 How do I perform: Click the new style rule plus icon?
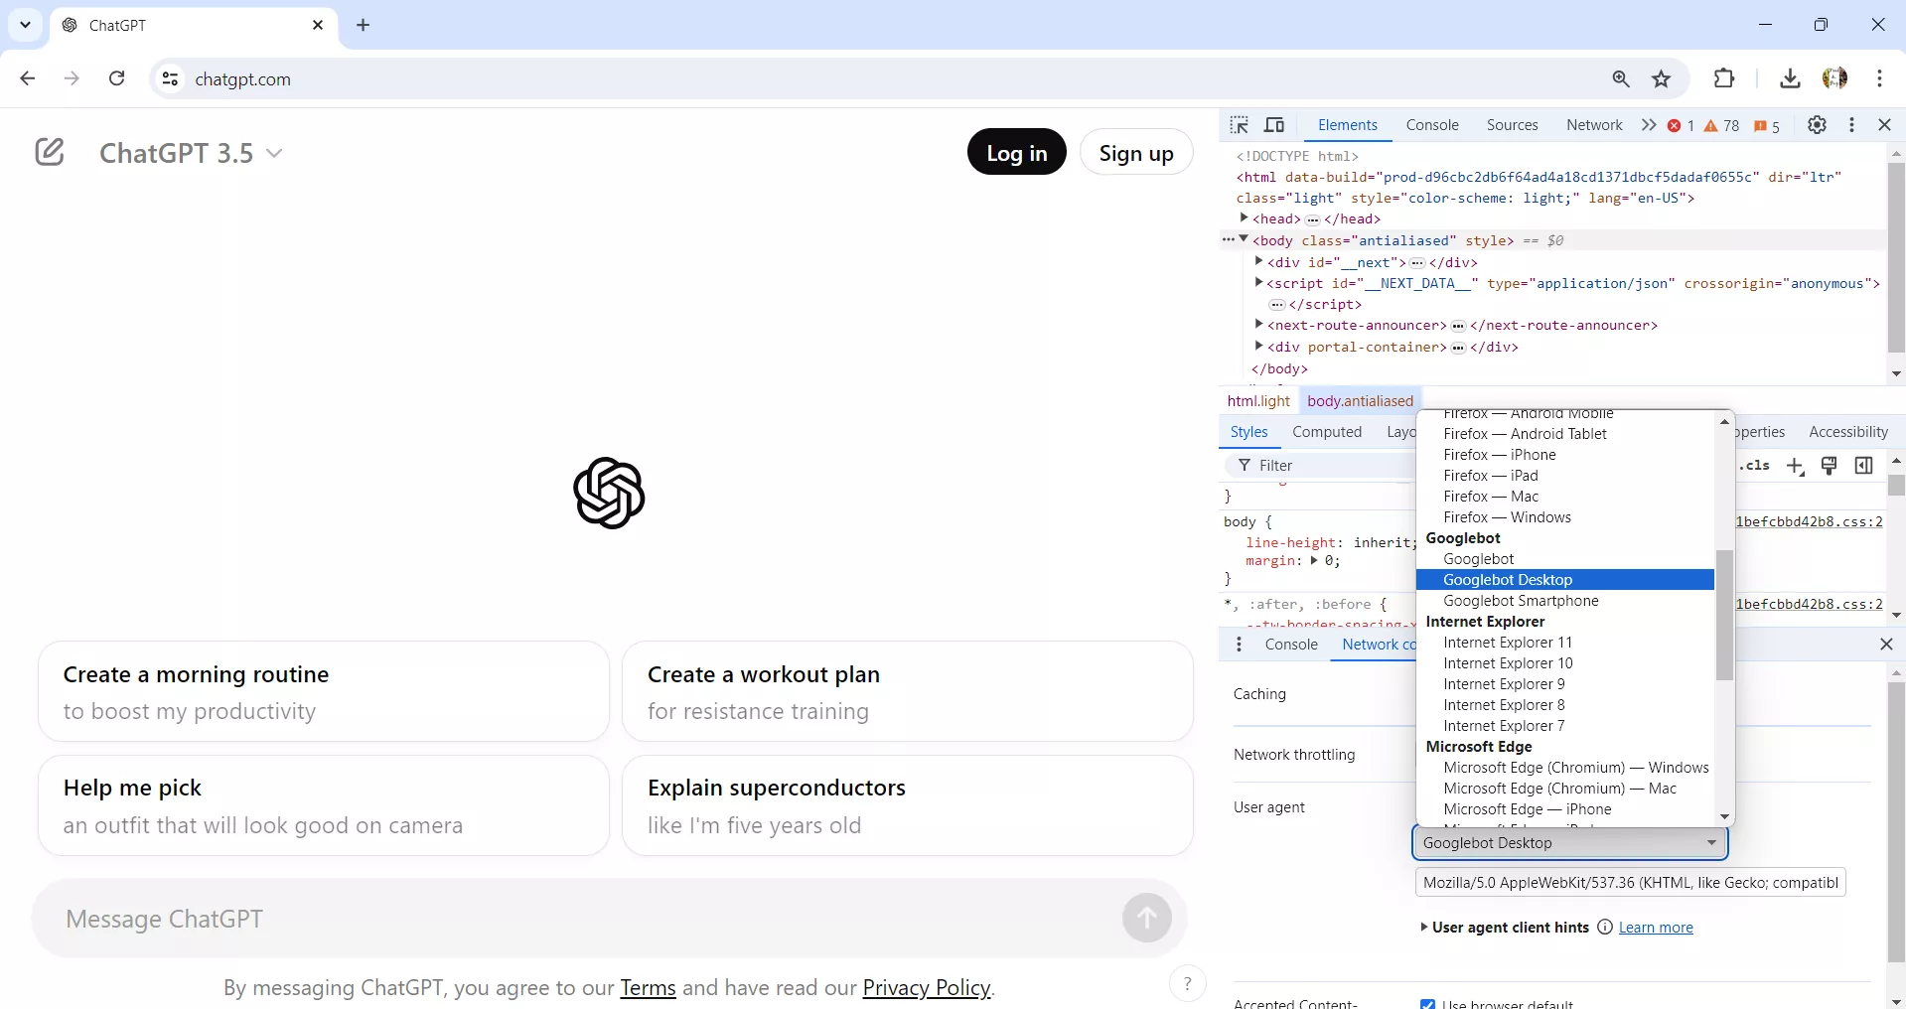point(1797,466)
